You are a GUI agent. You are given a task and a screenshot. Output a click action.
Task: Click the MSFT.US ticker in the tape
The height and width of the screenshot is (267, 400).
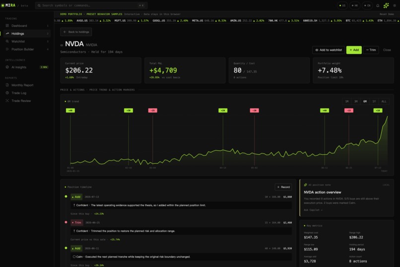[x=132, y=21]
